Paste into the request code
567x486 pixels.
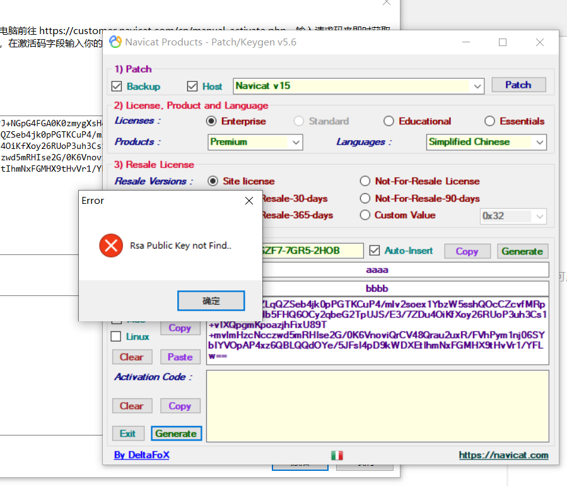(x=180, y=357)
